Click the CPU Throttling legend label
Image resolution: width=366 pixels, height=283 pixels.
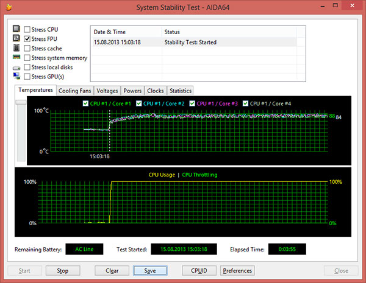[200, 175]
